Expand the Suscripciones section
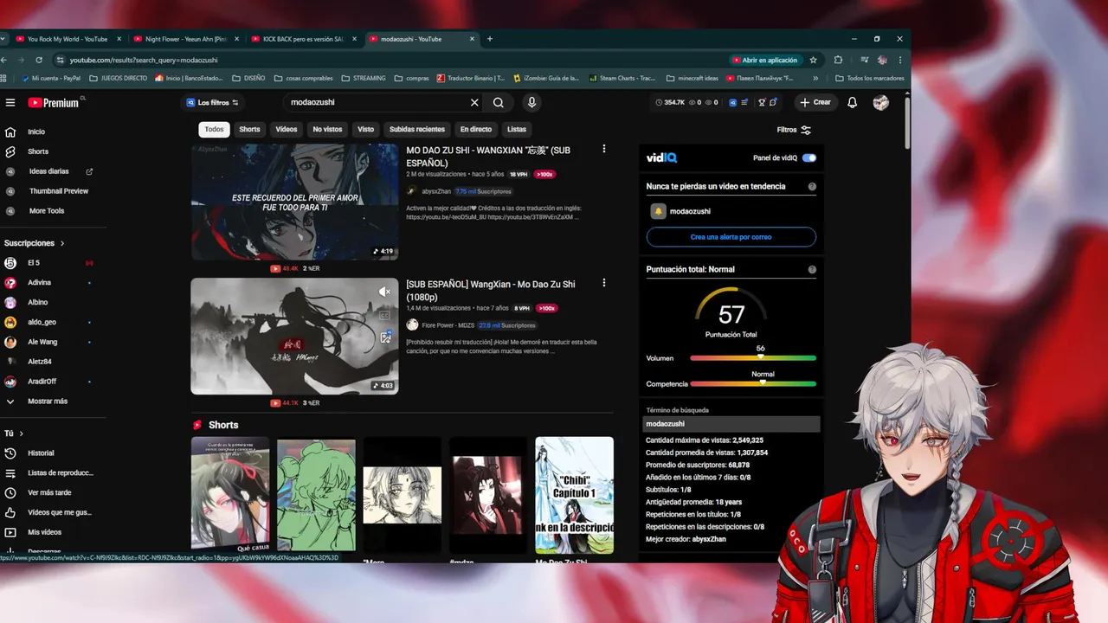 [35, 243]
